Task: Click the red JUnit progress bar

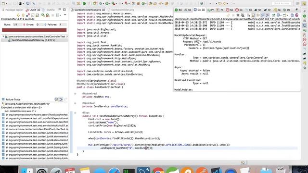Action: [34, 30]
